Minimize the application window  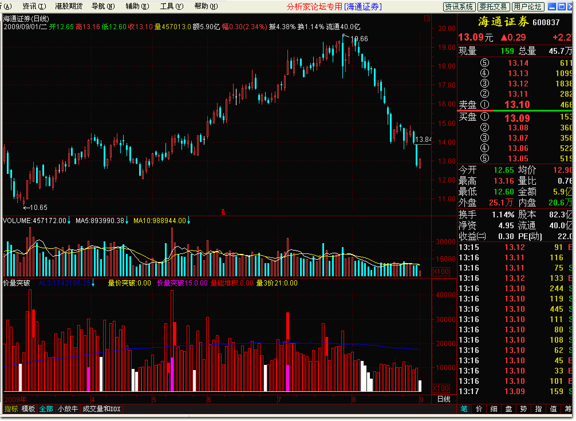[552, 7]
